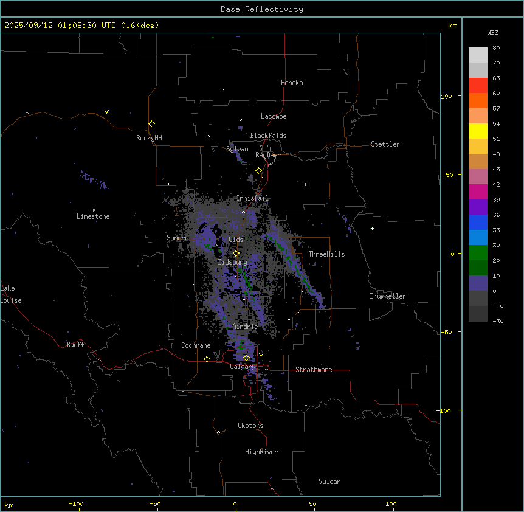This screenshot has width=524, height=512.
Task: Click the Didsbury town label
Action: (x=233, y=262)
